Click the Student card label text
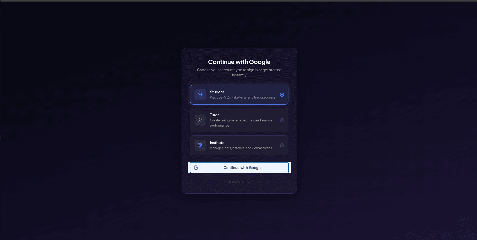Image resolution: width=477 pixels, height=240 pixels. tap(217, 92)
